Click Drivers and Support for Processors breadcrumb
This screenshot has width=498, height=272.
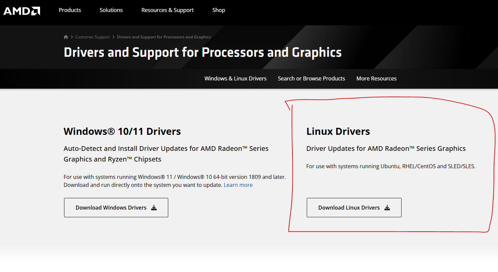point(164,37)
